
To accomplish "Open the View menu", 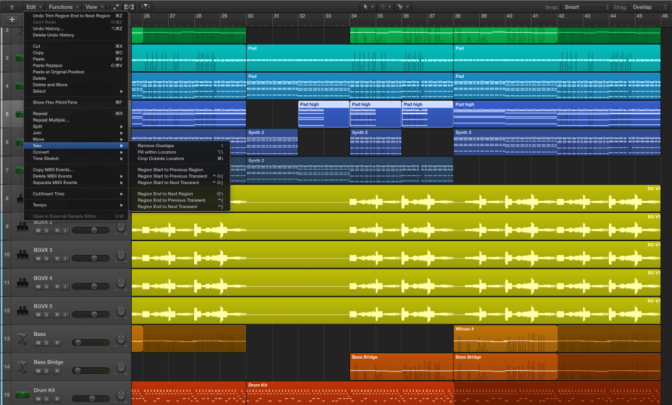I will coord(93,7).
